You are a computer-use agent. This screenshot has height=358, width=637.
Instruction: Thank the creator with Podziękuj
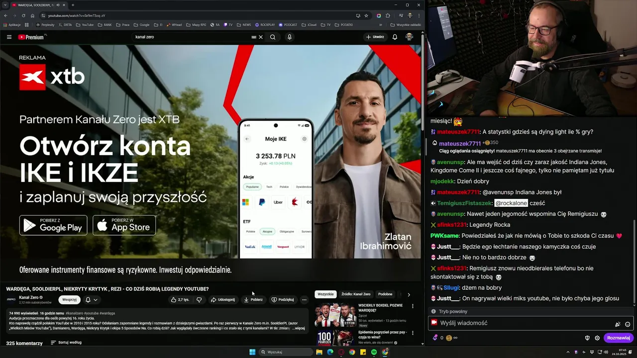[283, 300]
